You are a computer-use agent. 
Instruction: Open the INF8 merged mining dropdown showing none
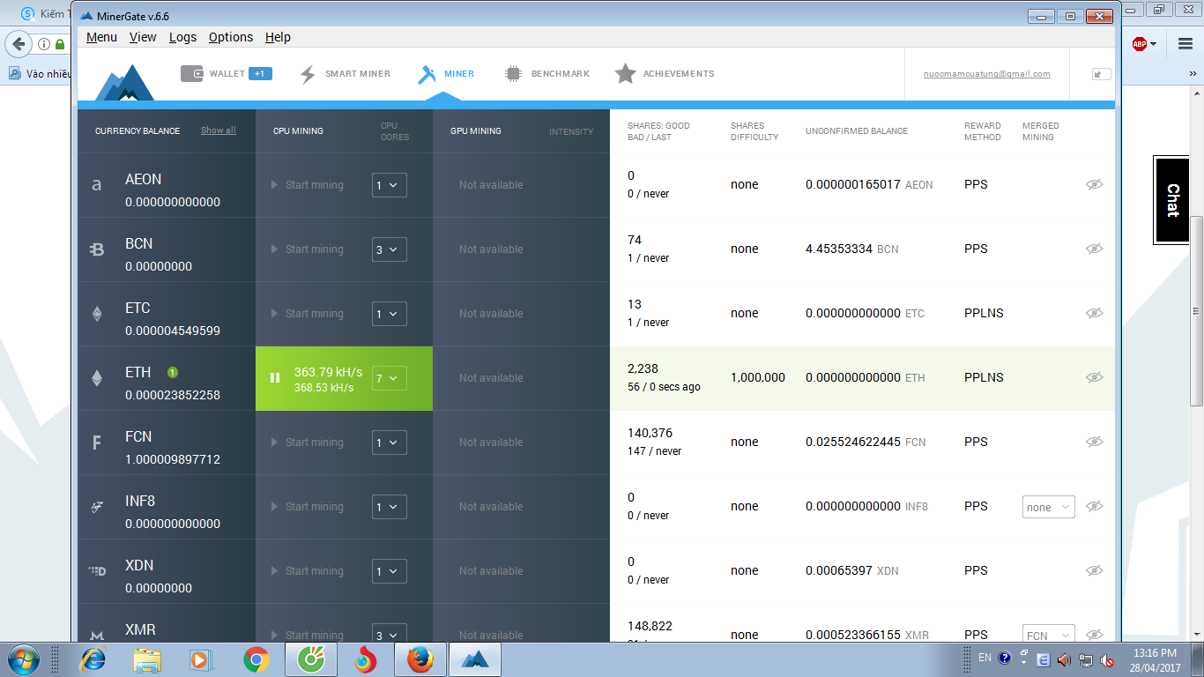tap(1049, 507)
